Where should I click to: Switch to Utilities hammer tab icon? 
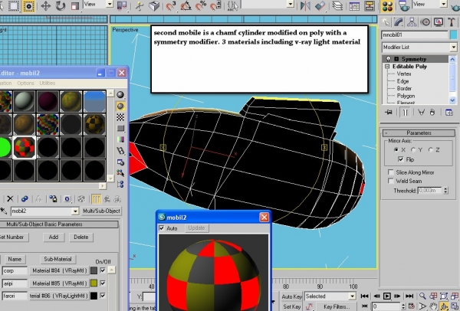point(452,22)
